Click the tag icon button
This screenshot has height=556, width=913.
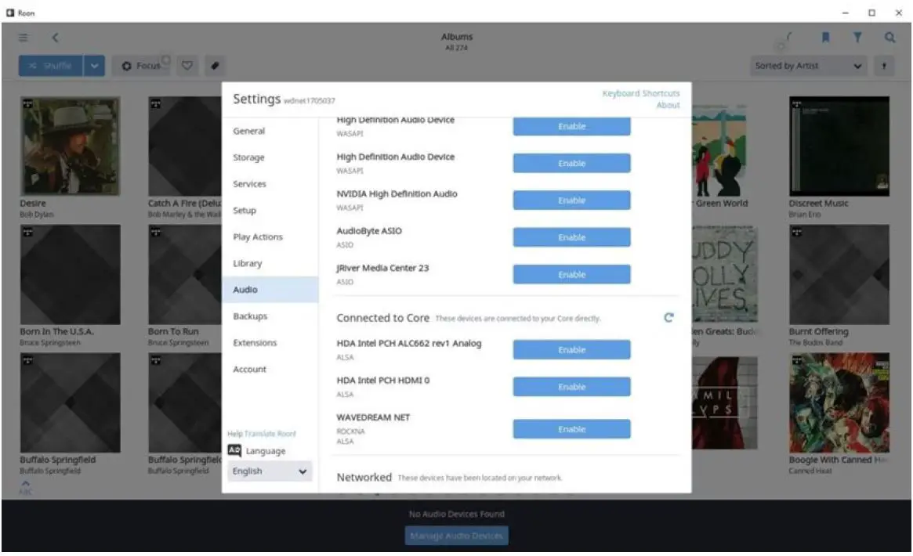tap(215, 66)
